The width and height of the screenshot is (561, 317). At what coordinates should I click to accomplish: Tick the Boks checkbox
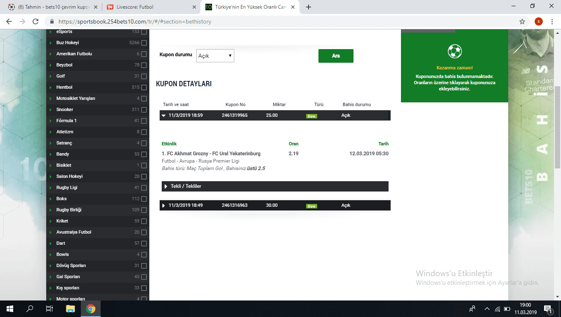click(144, 199)
